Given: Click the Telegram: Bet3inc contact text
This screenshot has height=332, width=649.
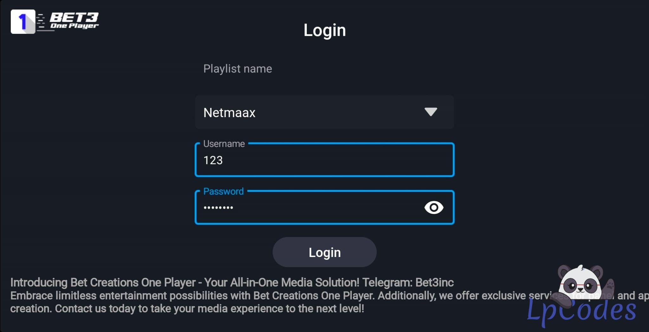Looking at the screenshot, I should click(408, 282).
